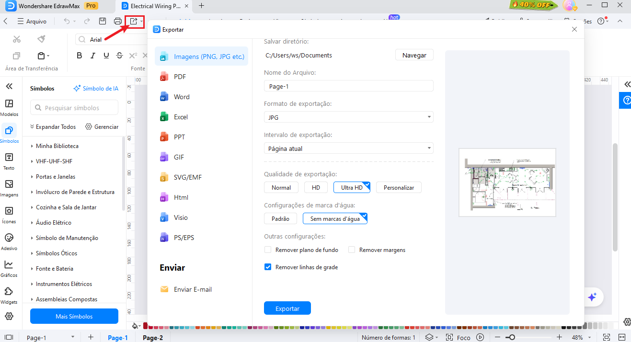Screen dimensions: 631x342
Task: Click the Export icon in top toolbar
Action: [134, 22]
